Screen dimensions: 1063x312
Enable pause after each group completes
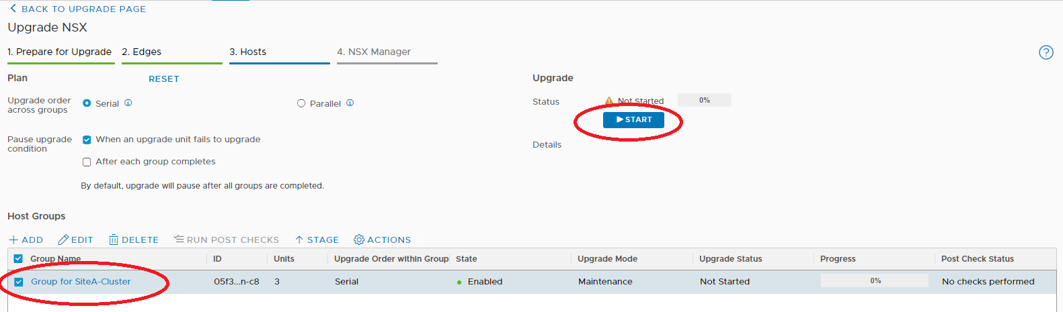tap(87, 162)
